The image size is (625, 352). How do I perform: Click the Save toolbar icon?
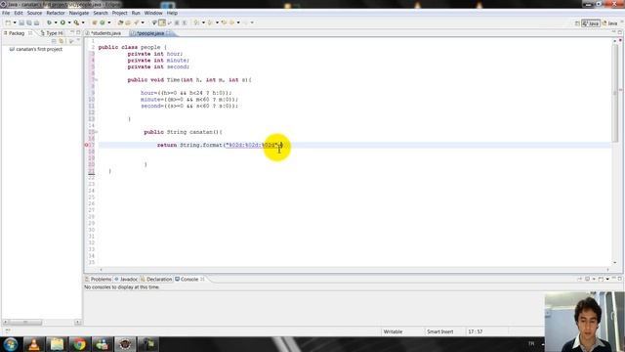[21, 22]
